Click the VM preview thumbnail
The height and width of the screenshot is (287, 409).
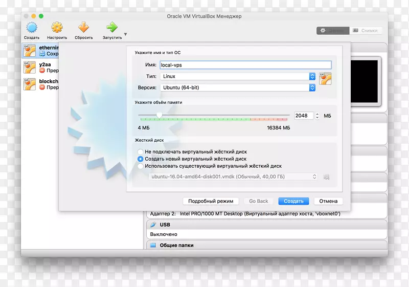pyautogui.click(x=364, y=81)
